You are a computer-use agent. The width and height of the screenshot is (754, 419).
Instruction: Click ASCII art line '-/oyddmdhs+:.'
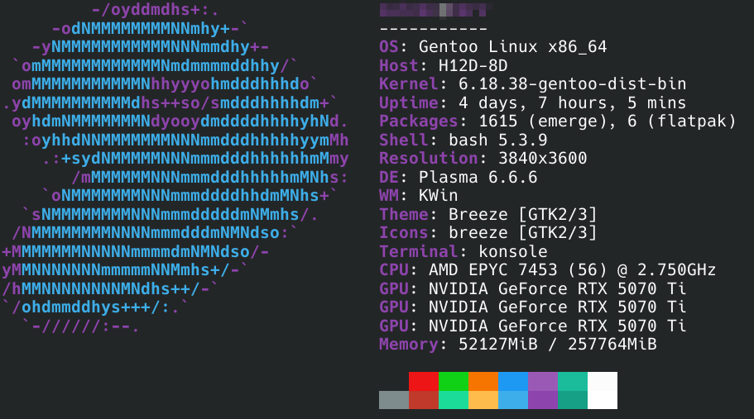(155, 10)
